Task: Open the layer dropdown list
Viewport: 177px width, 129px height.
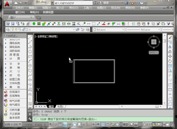Action: (x=74, y=30)
